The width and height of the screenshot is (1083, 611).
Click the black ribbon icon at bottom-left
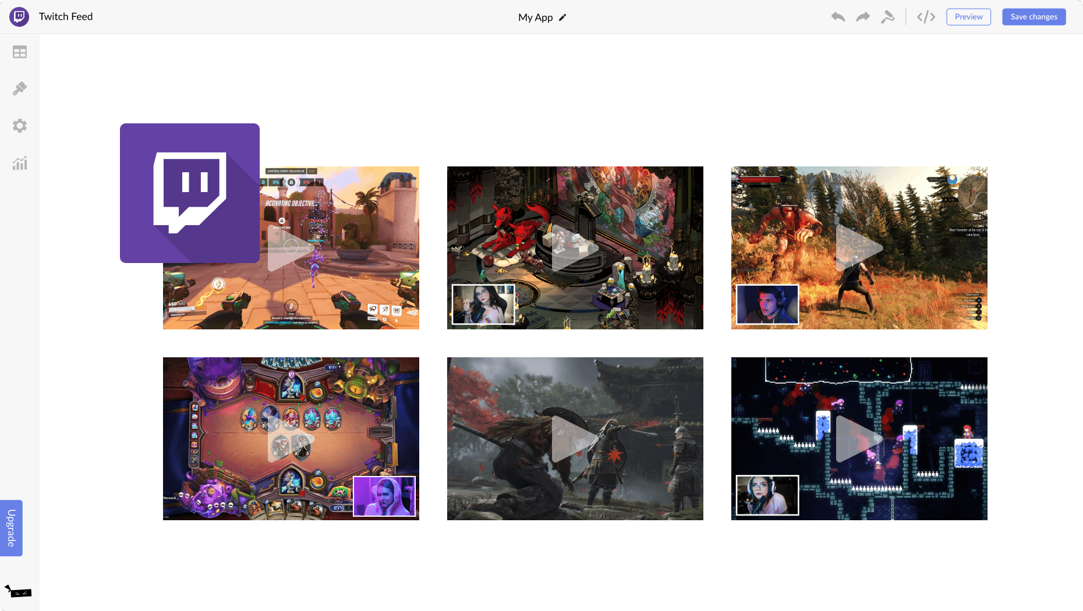tap(18, 592)
